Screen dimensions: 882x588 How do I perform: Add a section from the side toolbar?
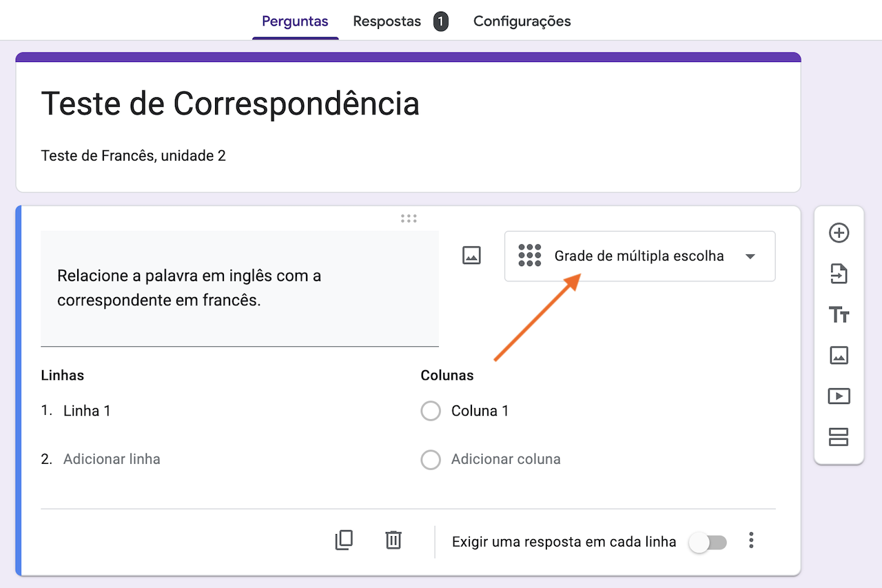[x=839, y=437]
